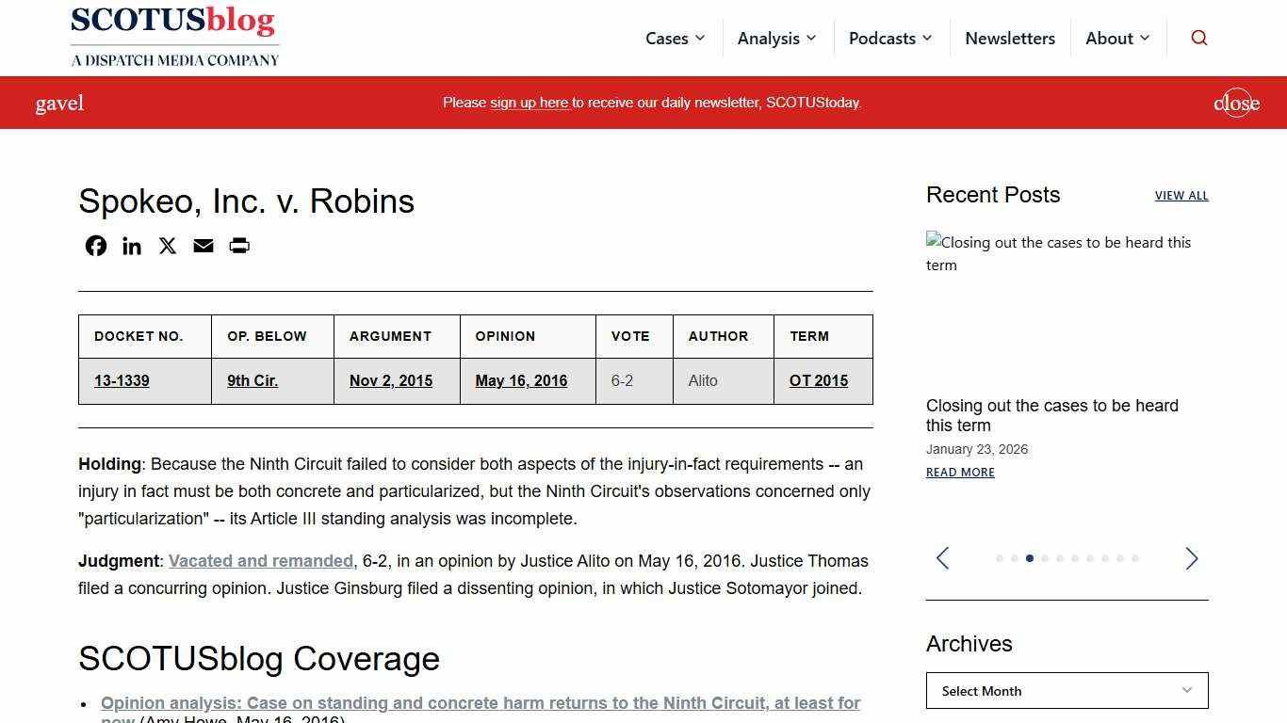
Task: Open the Newsletters menu item
Action: (1010, 38)
